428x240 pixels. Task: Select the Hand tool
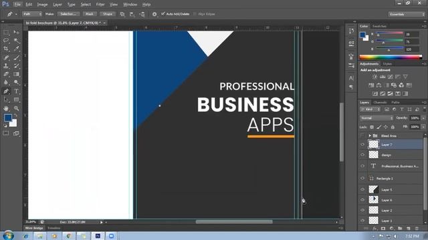[x=6, y=108]
